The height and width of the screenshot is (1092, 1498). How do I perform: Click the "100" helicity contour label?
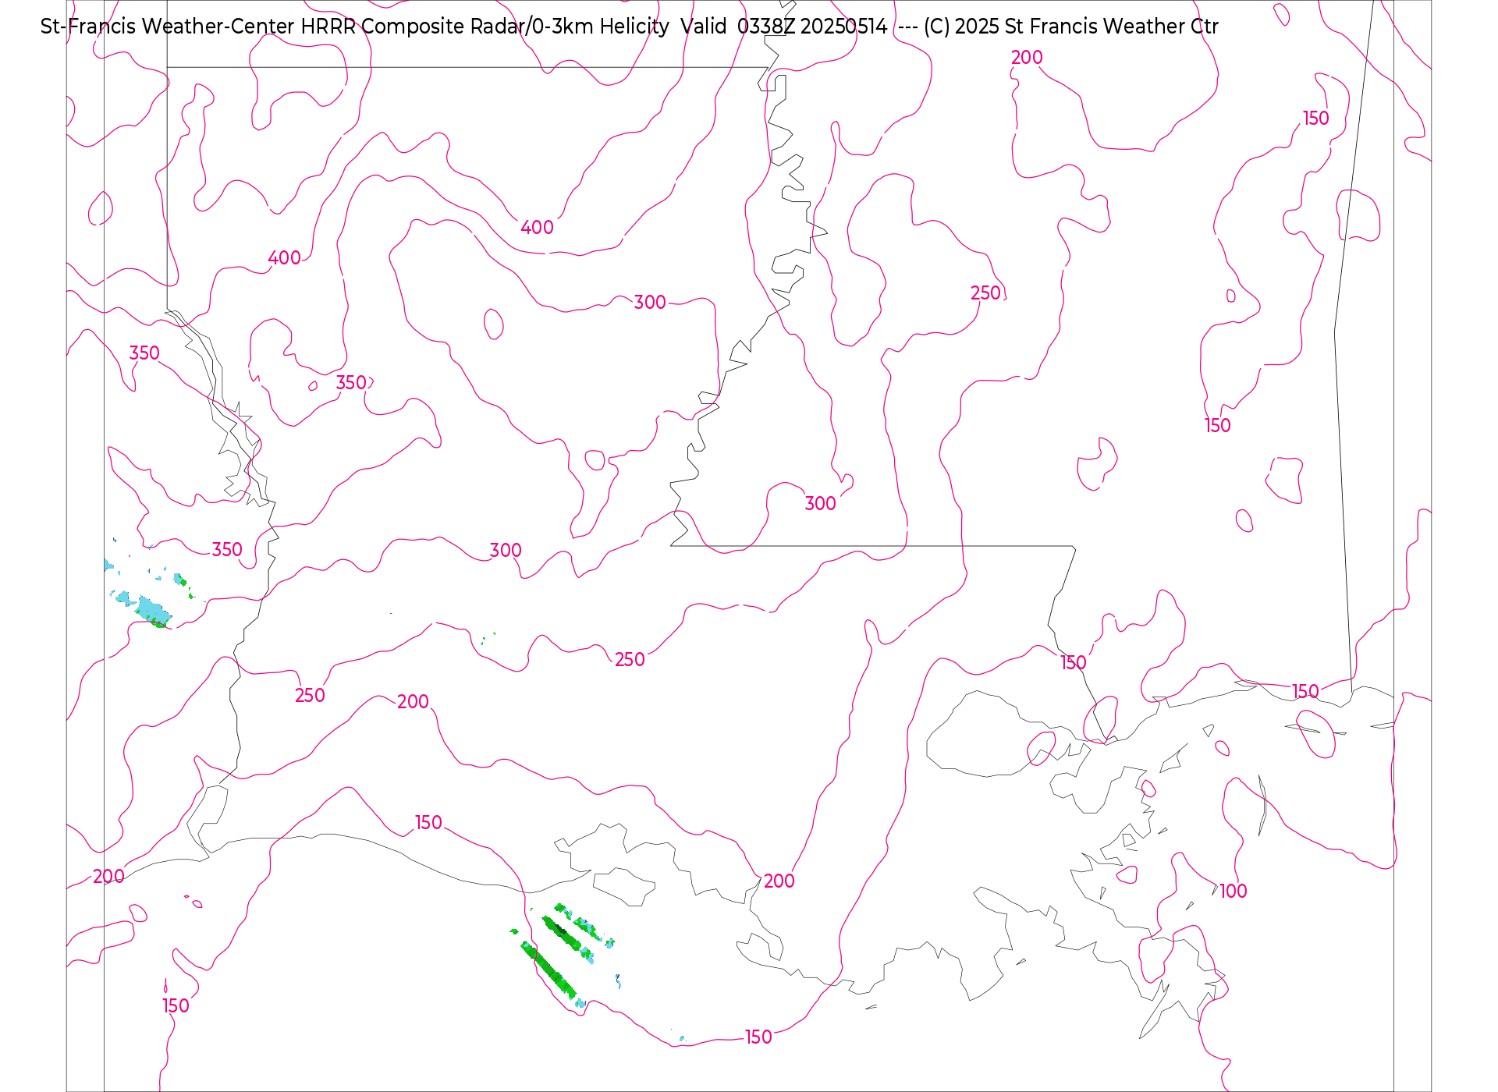point(1234,891)
